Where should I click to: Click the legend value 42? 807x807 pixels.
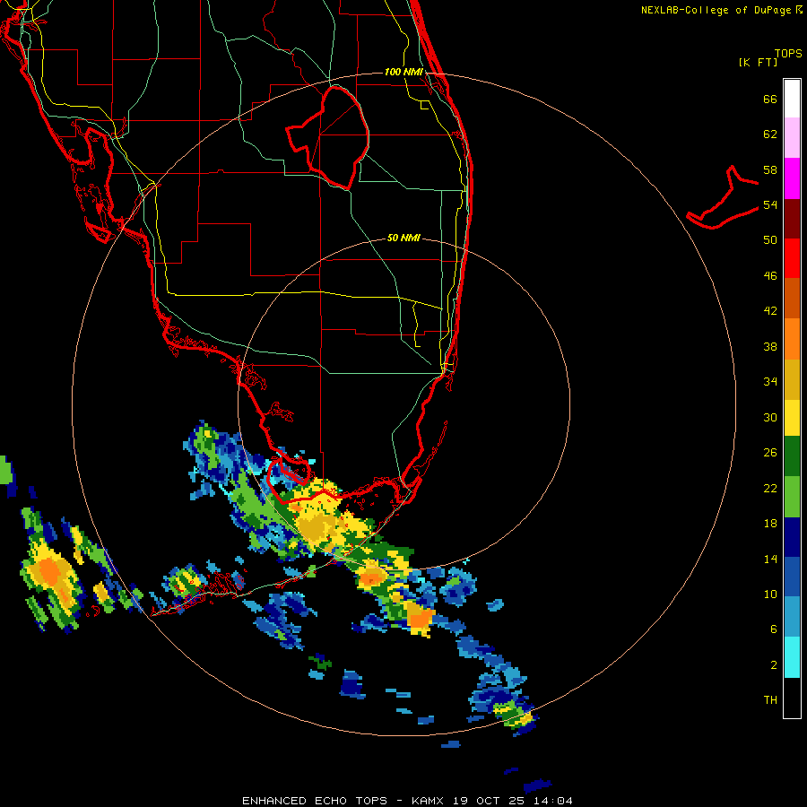click(x=770, y=311)
